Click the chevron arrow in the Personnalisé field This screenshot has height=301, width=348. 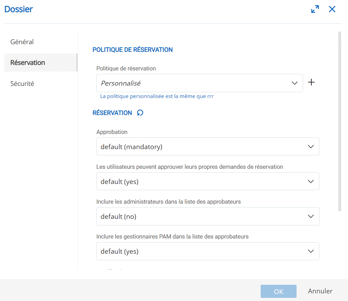[294, 83]
